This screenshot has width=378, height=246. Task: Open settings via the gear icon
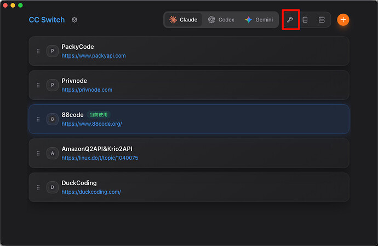pos(75,20)
